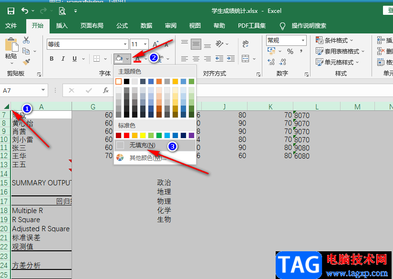This screenshot has height=279, width=393.
Task: Click Comma Style icon
Action: tap(301, 51)
